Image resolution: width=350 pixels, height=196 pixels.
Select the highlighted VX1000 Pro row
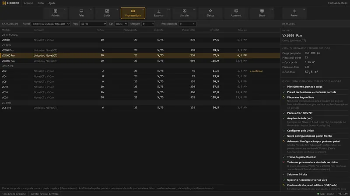point(140,55)
